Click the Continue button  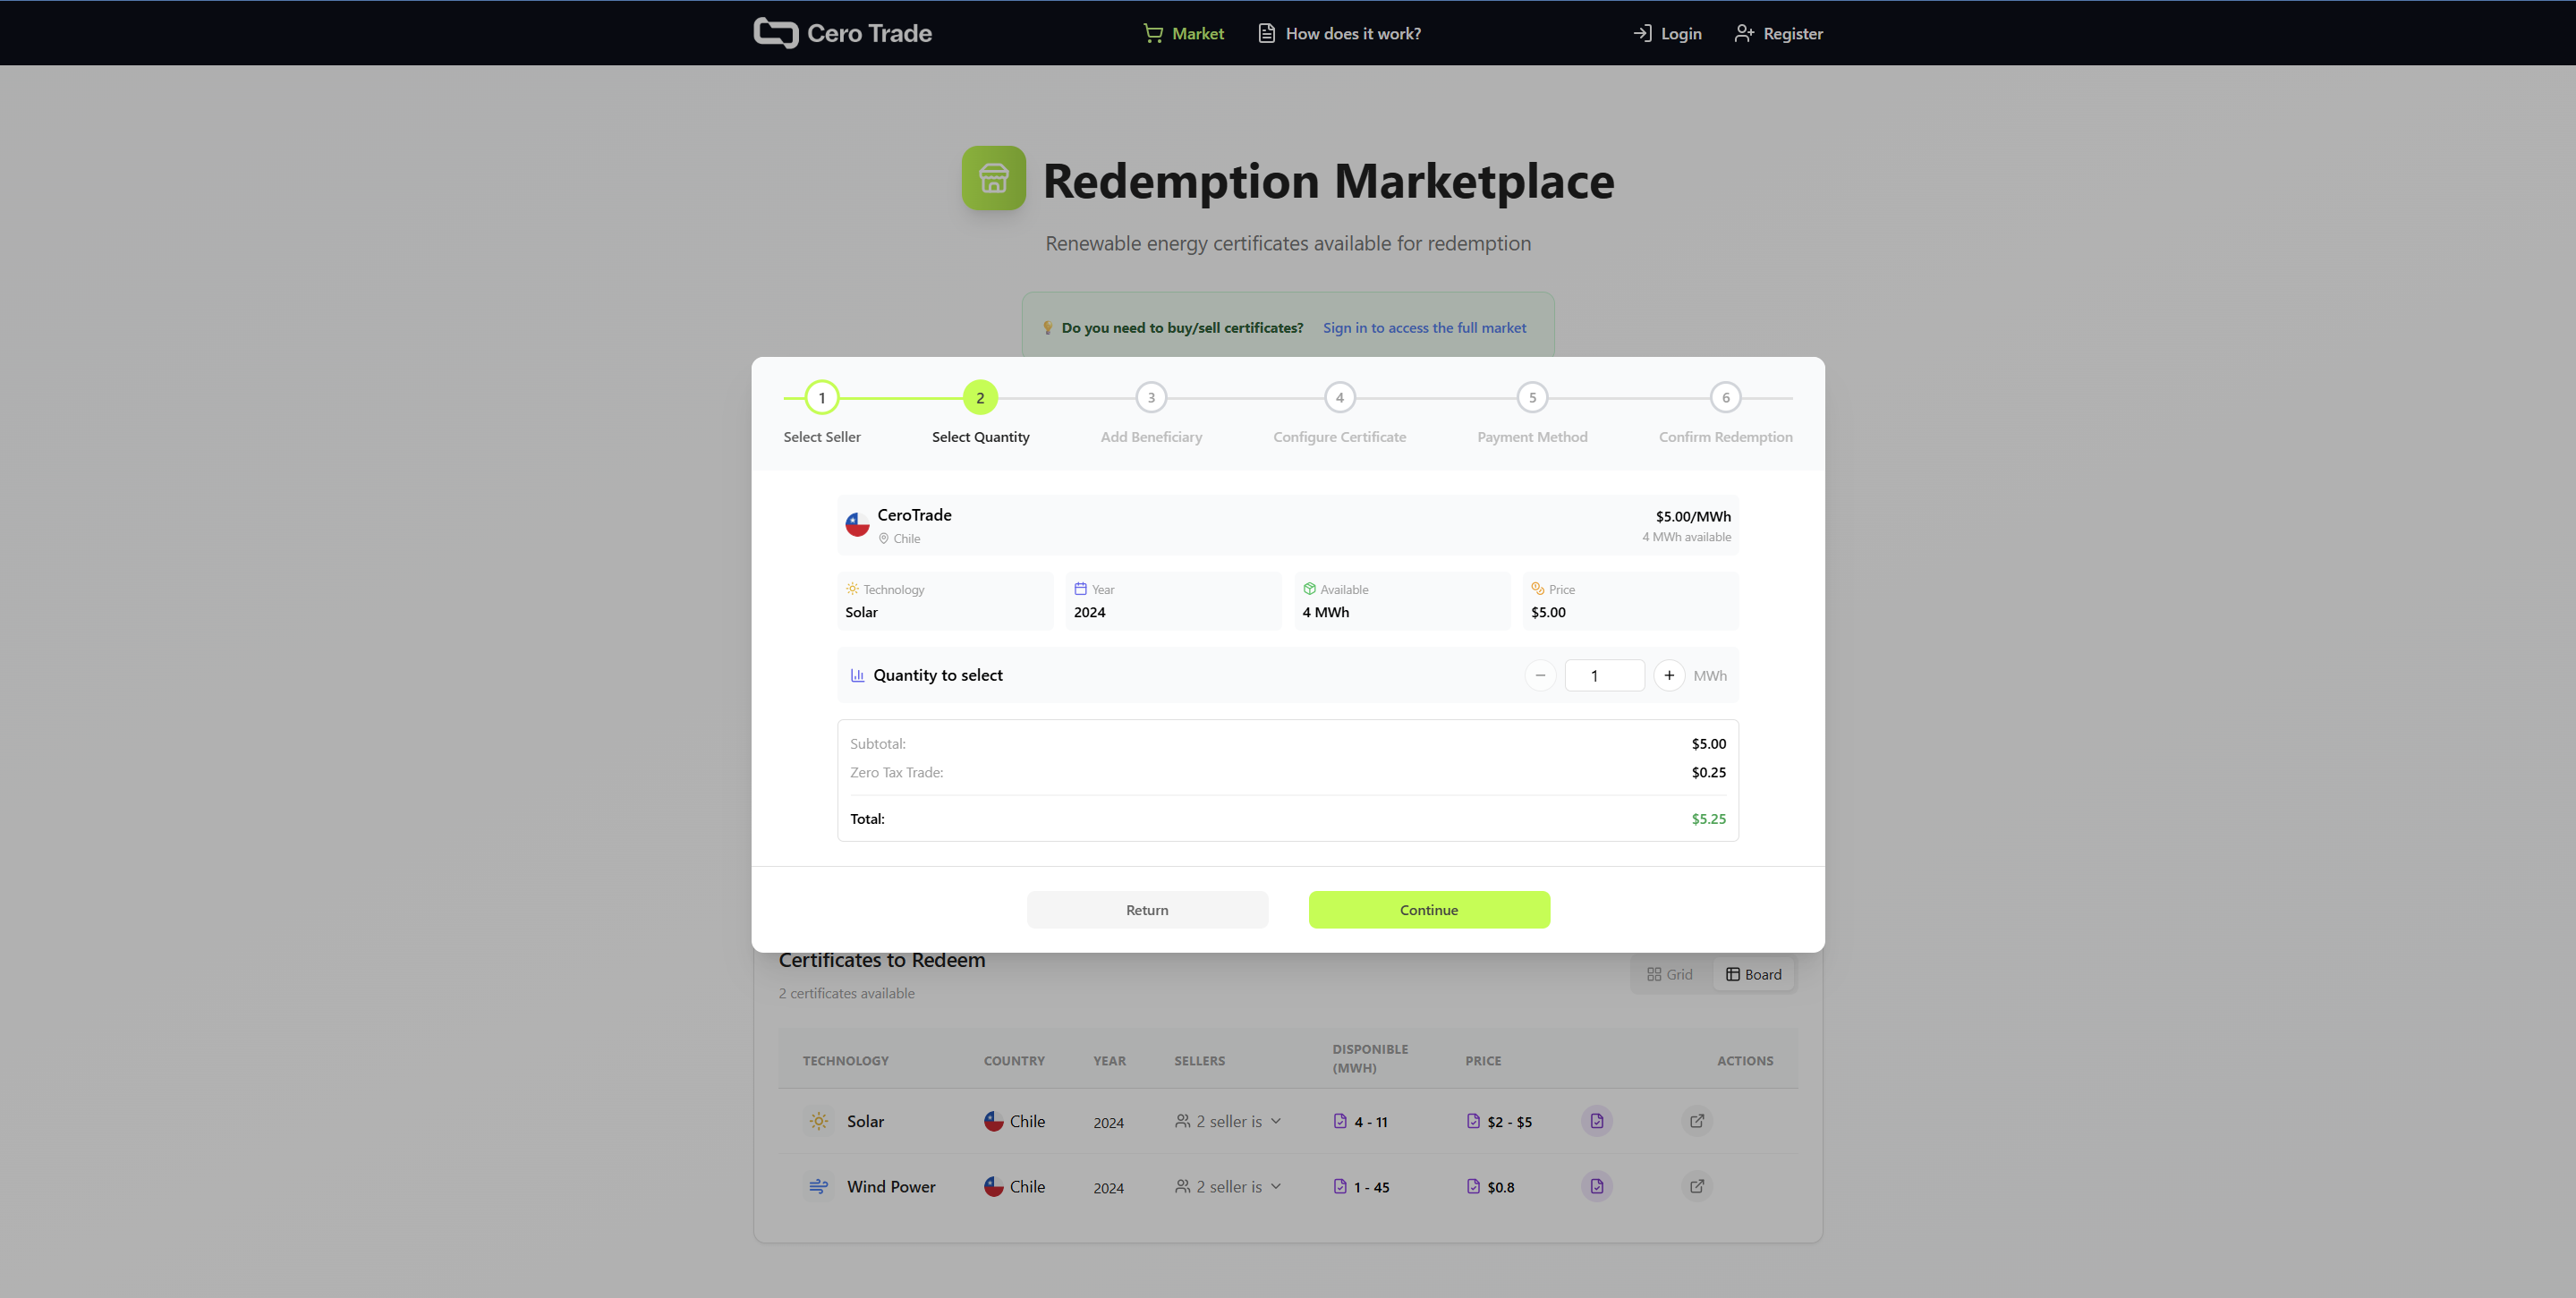tap(1429, 909)
